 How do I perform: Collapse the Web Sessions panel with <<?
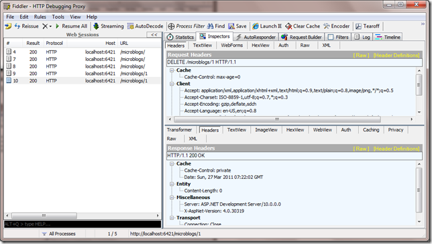coord(154,35)
